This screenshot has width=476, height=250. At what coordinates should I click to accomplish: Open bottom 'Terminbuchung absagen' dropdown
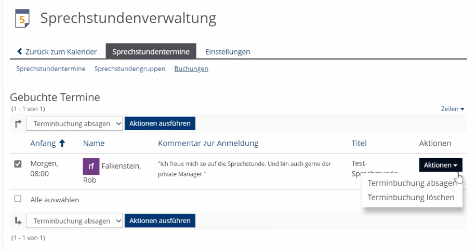point(74,221)
